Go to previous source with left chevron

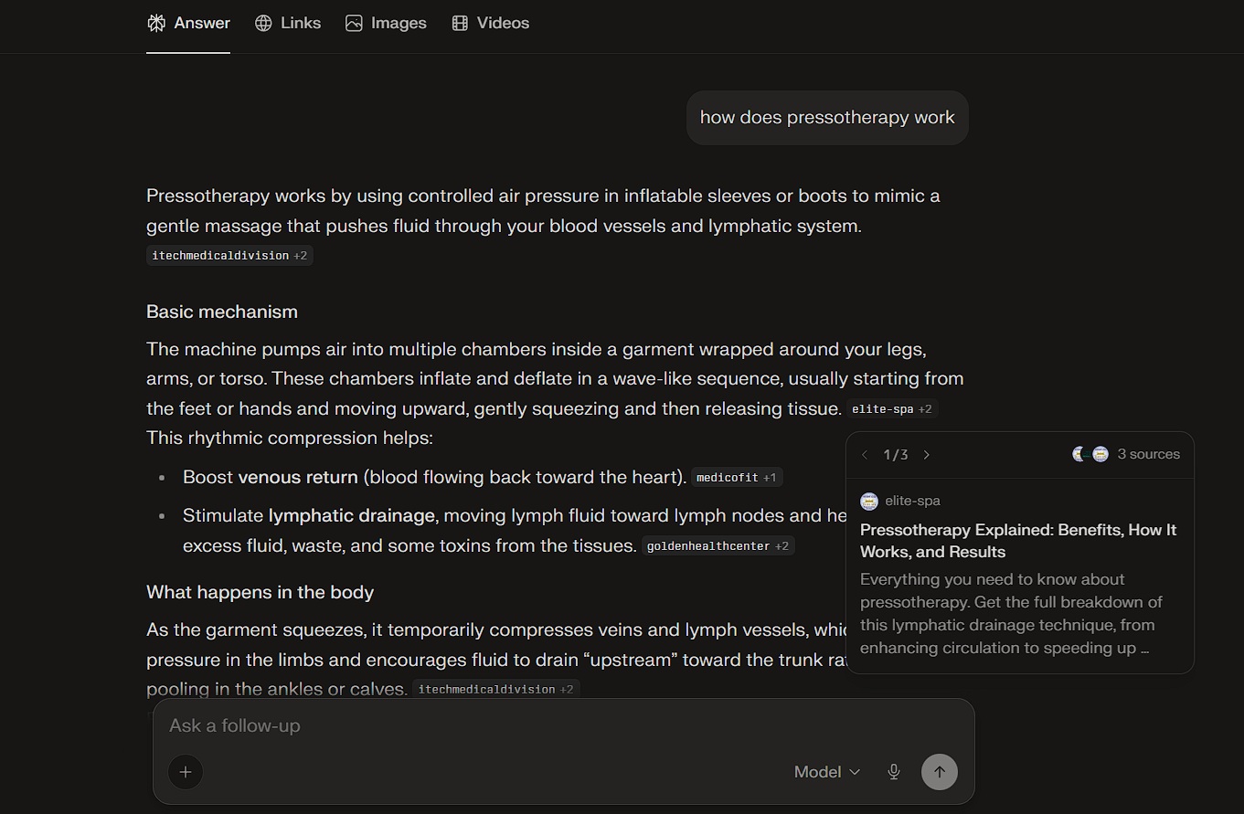click(x=865, y=455)
